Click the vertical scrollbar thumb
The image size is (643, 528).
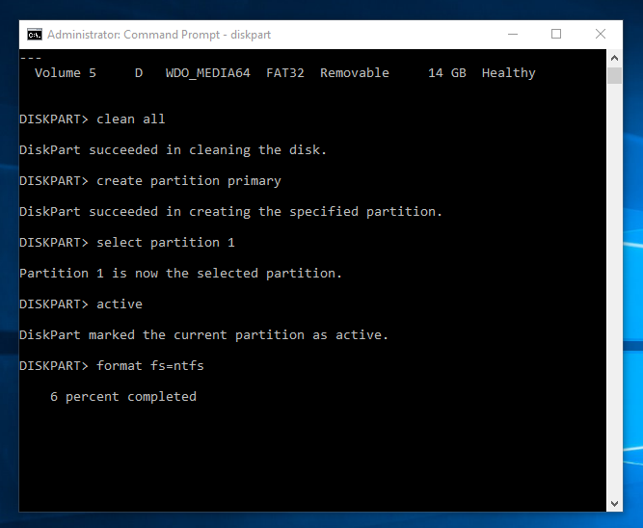tap(614, 76)
